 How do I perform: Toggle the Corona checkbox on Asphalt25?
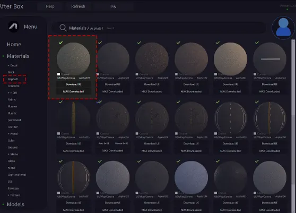point(58,134)
